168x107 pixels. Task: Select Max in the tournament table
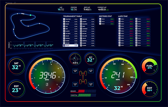click(70, 26)
